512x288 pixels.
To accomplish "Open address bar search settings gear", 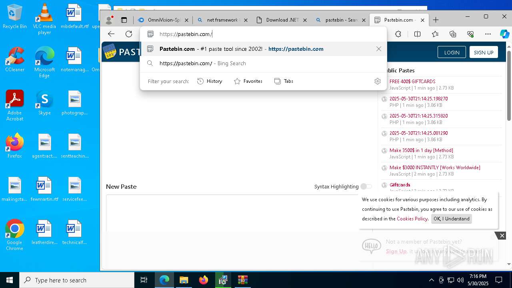I will click(378, 81).
